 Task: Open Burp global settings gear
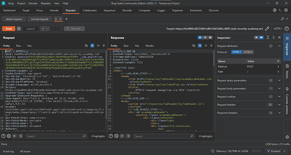(286, 10)
